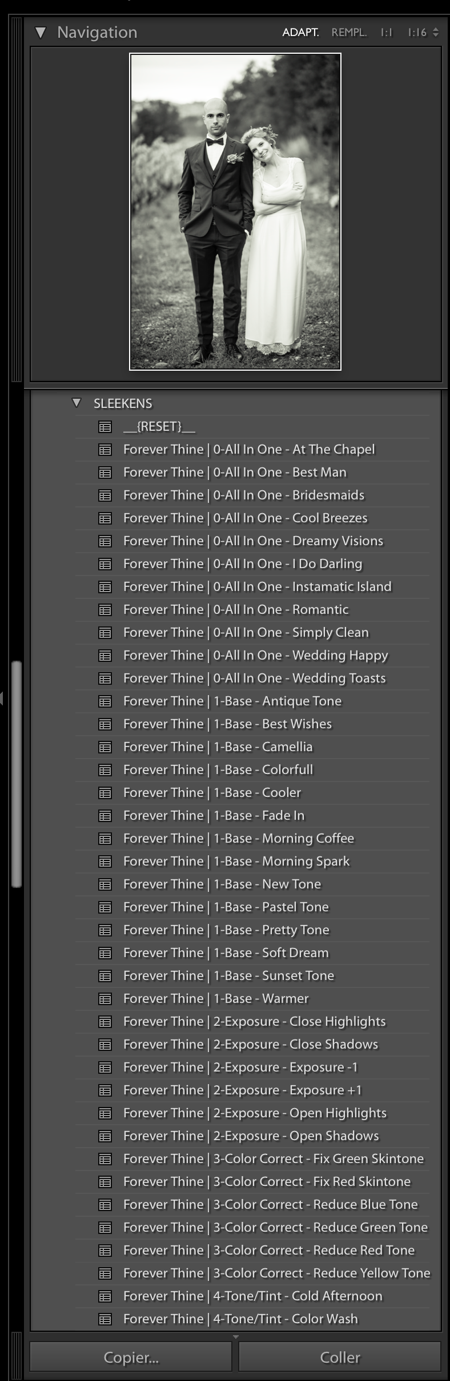
Task: Apply '4-Tone/Tint - Cold Afternoon' preset
Action: [x=252, y=1296]
